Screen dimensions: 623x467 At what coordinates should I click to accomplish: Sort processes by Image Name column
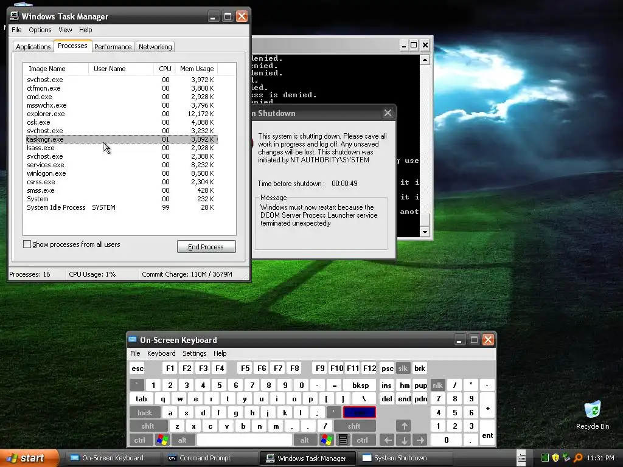(x=55, y=69)
